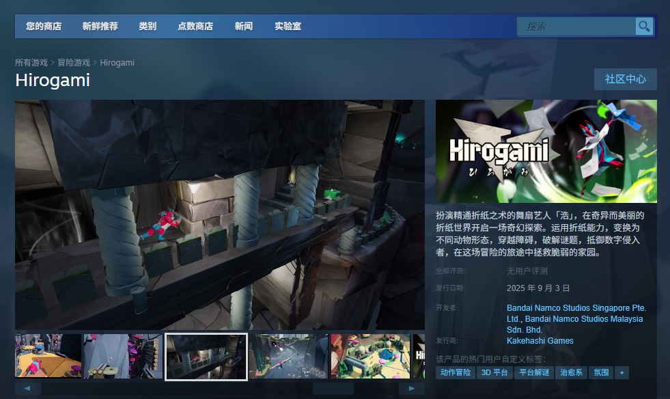Switch to the 新闻 section
This screenshot has height=399, width=670.
[x=244, y=26]
